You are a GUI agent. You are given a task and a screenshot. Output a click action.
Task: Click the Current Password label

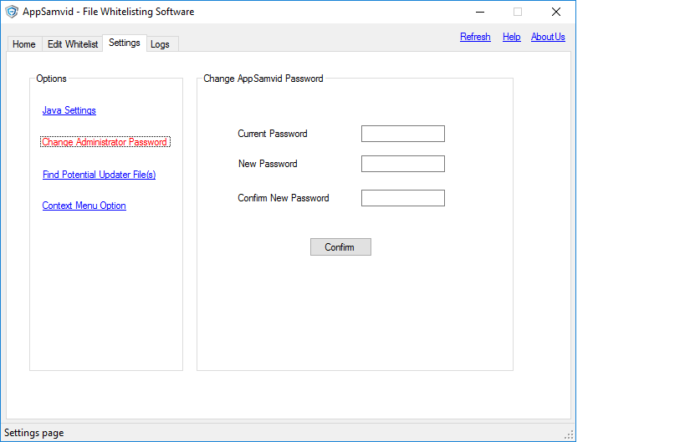click(x=273, y=134)
